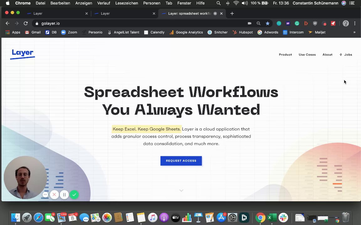Click the Spotlight search icon in menu bar
The image size is (361, 225).
(x=218, y=3)
